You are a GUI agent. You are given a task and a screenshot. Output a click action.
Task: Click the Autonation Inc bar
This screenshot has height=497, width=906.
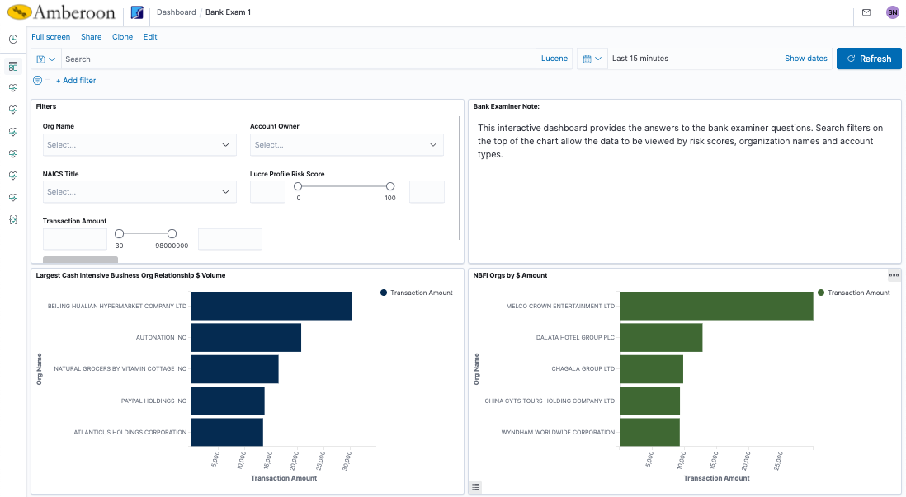pyautogui.click(x=246, y=338)
